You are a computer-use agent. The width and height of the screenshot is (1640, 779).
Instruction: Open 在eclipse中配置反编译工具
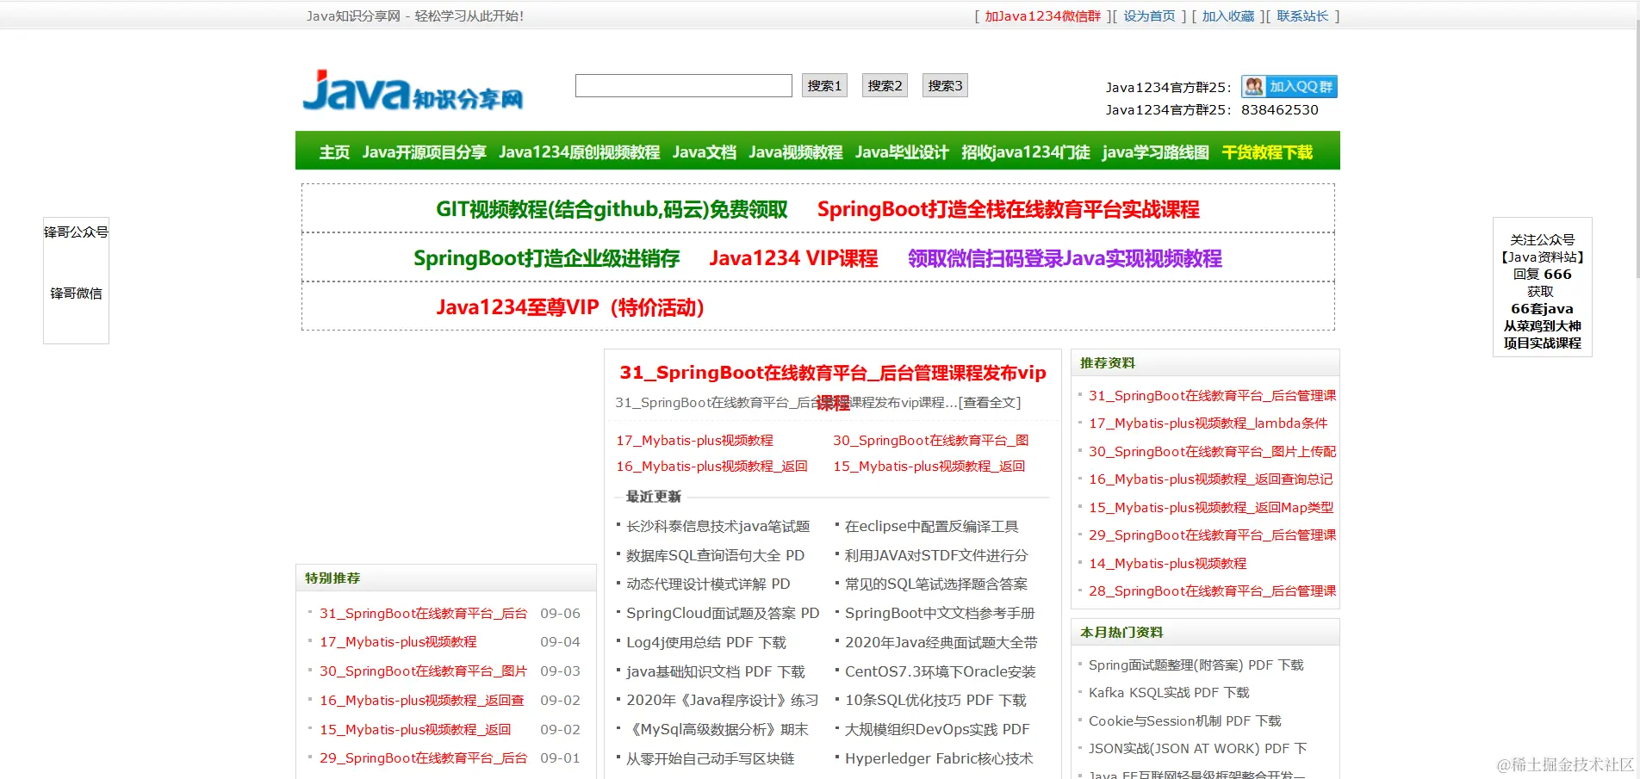(931, 526)
